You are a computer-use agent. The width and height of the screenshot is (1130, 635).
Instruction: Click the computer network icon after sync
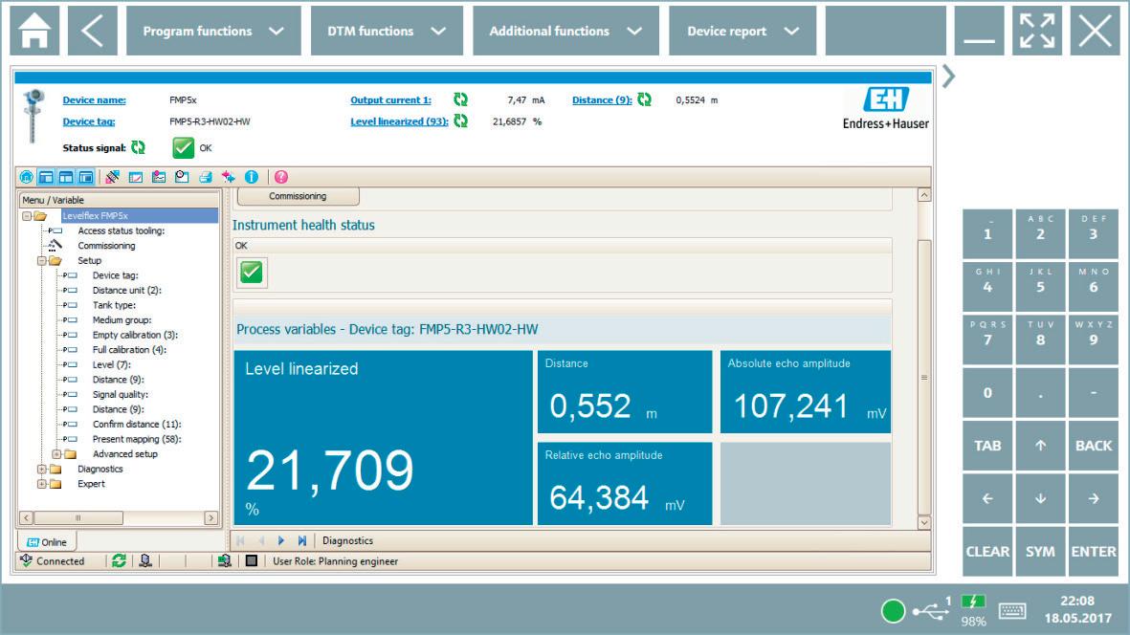tap(144, 560)
